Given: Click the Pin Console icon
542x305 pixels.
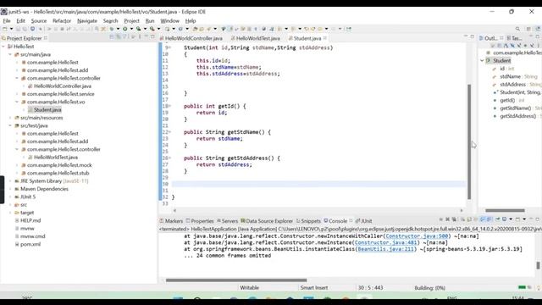Looking at the screenshot, I should pyautogui.click(x=498, y=219).
